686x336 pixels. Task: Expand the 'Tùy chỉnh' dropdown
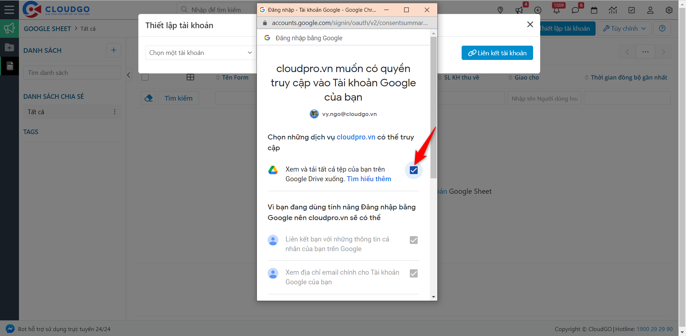624,29
